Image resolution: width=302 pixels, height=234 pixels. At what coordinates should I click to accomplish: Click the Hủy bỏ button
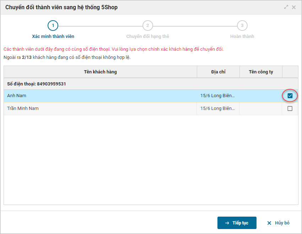click(x=278, y=223)
